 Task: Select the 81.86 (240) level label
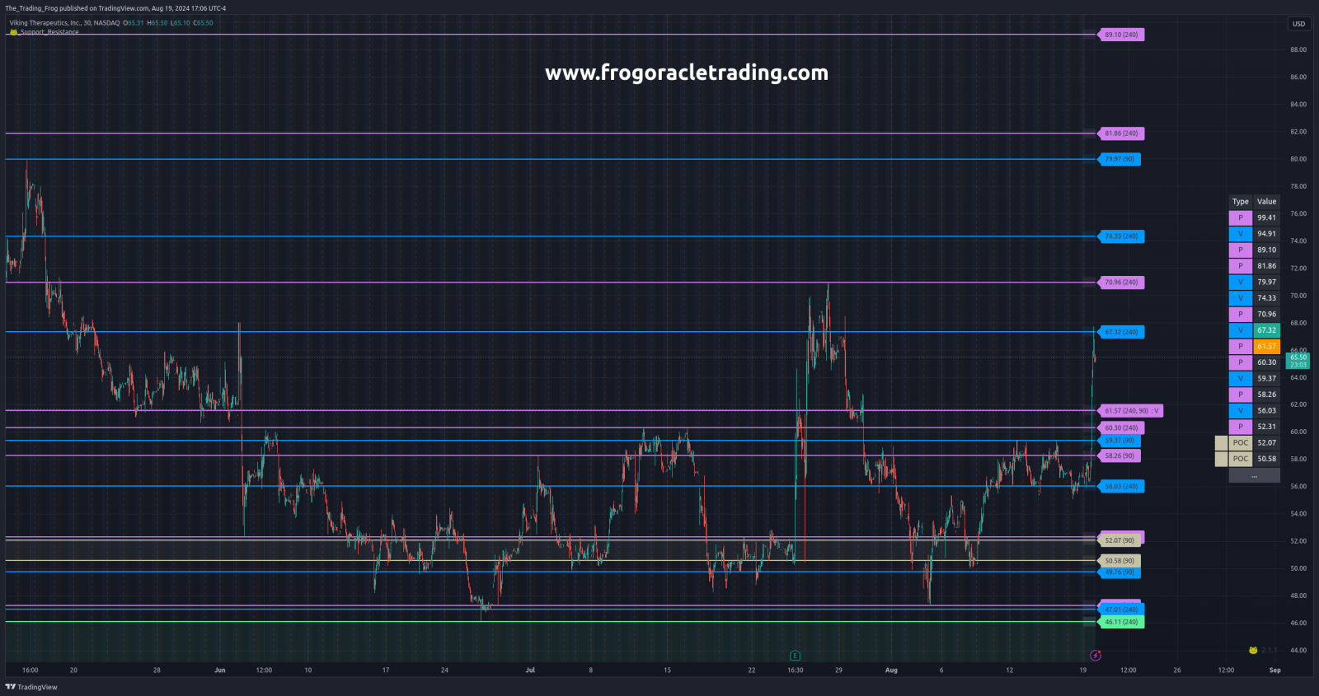[1121, 133]
